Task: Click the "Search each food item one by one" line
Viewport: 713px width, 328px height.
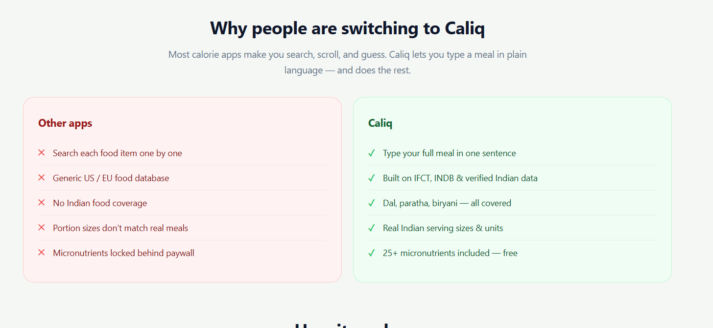Action: [x=118, y=153]
